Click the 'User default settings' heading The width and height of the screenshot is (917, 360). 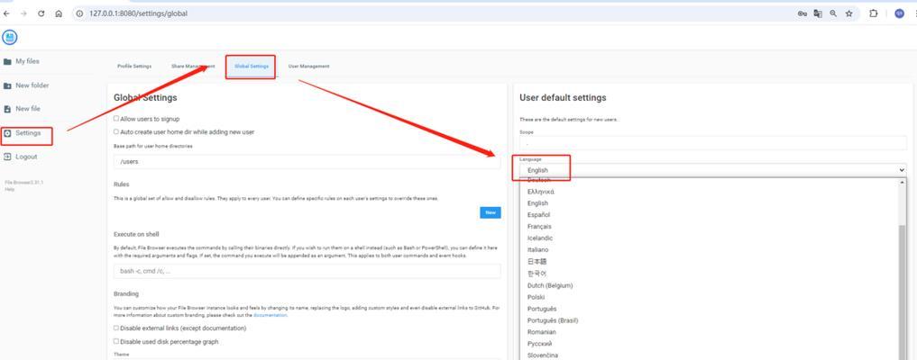pyautogui.click(x=563, y=98)
